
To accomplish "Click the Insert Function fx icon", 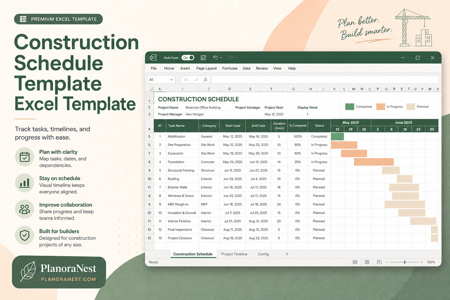I will pyautogui.click(x=205, y=79).
